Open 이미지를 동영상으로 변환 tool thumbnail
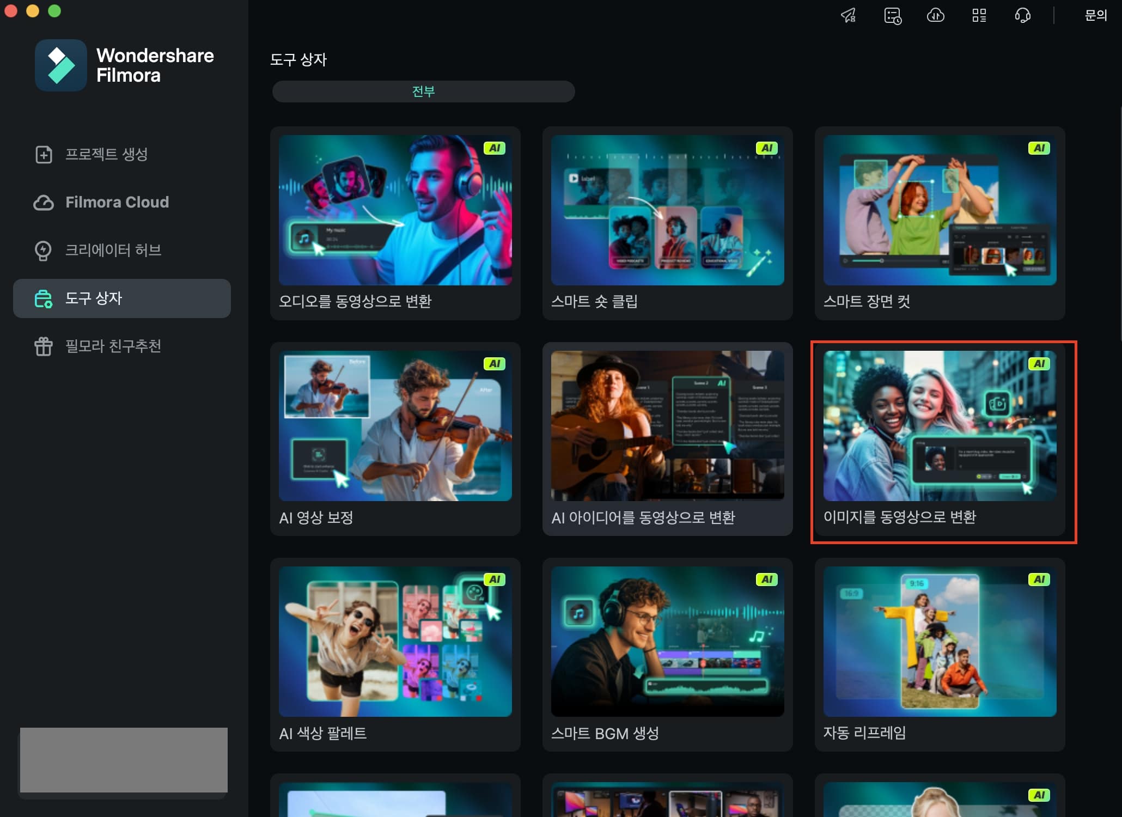The height and width of the screenshot is (817, 1122). (940, 426)
